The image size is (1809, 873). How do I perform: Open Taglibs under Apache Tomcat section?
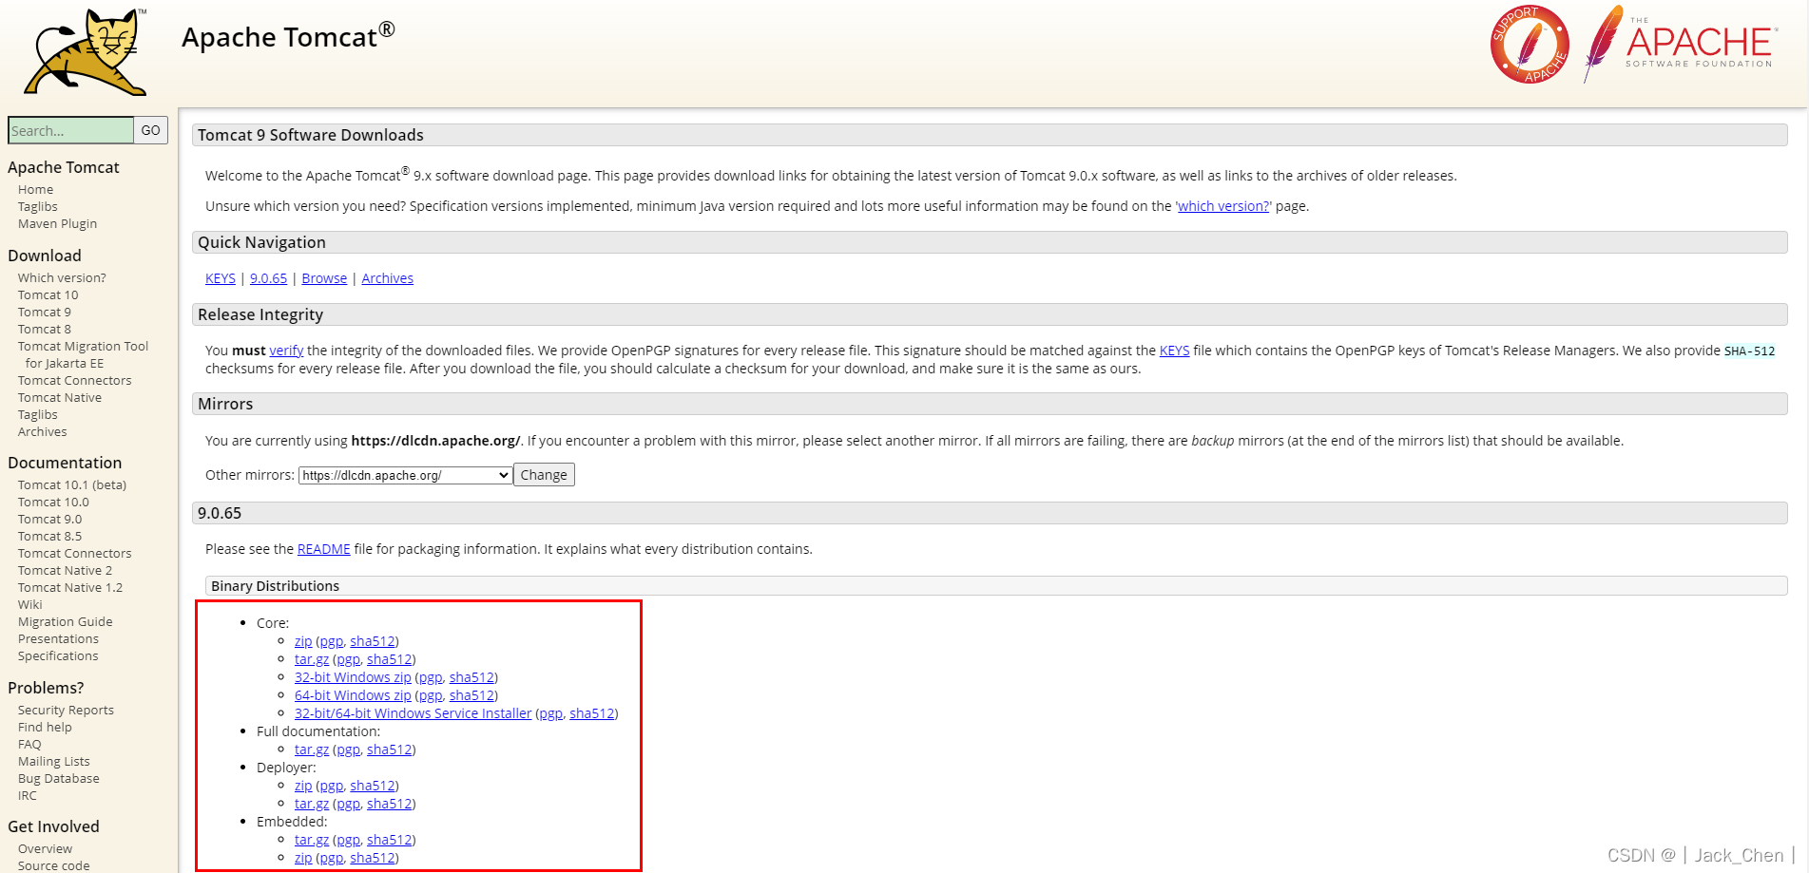pyautogui.click(x=38, y=207)
